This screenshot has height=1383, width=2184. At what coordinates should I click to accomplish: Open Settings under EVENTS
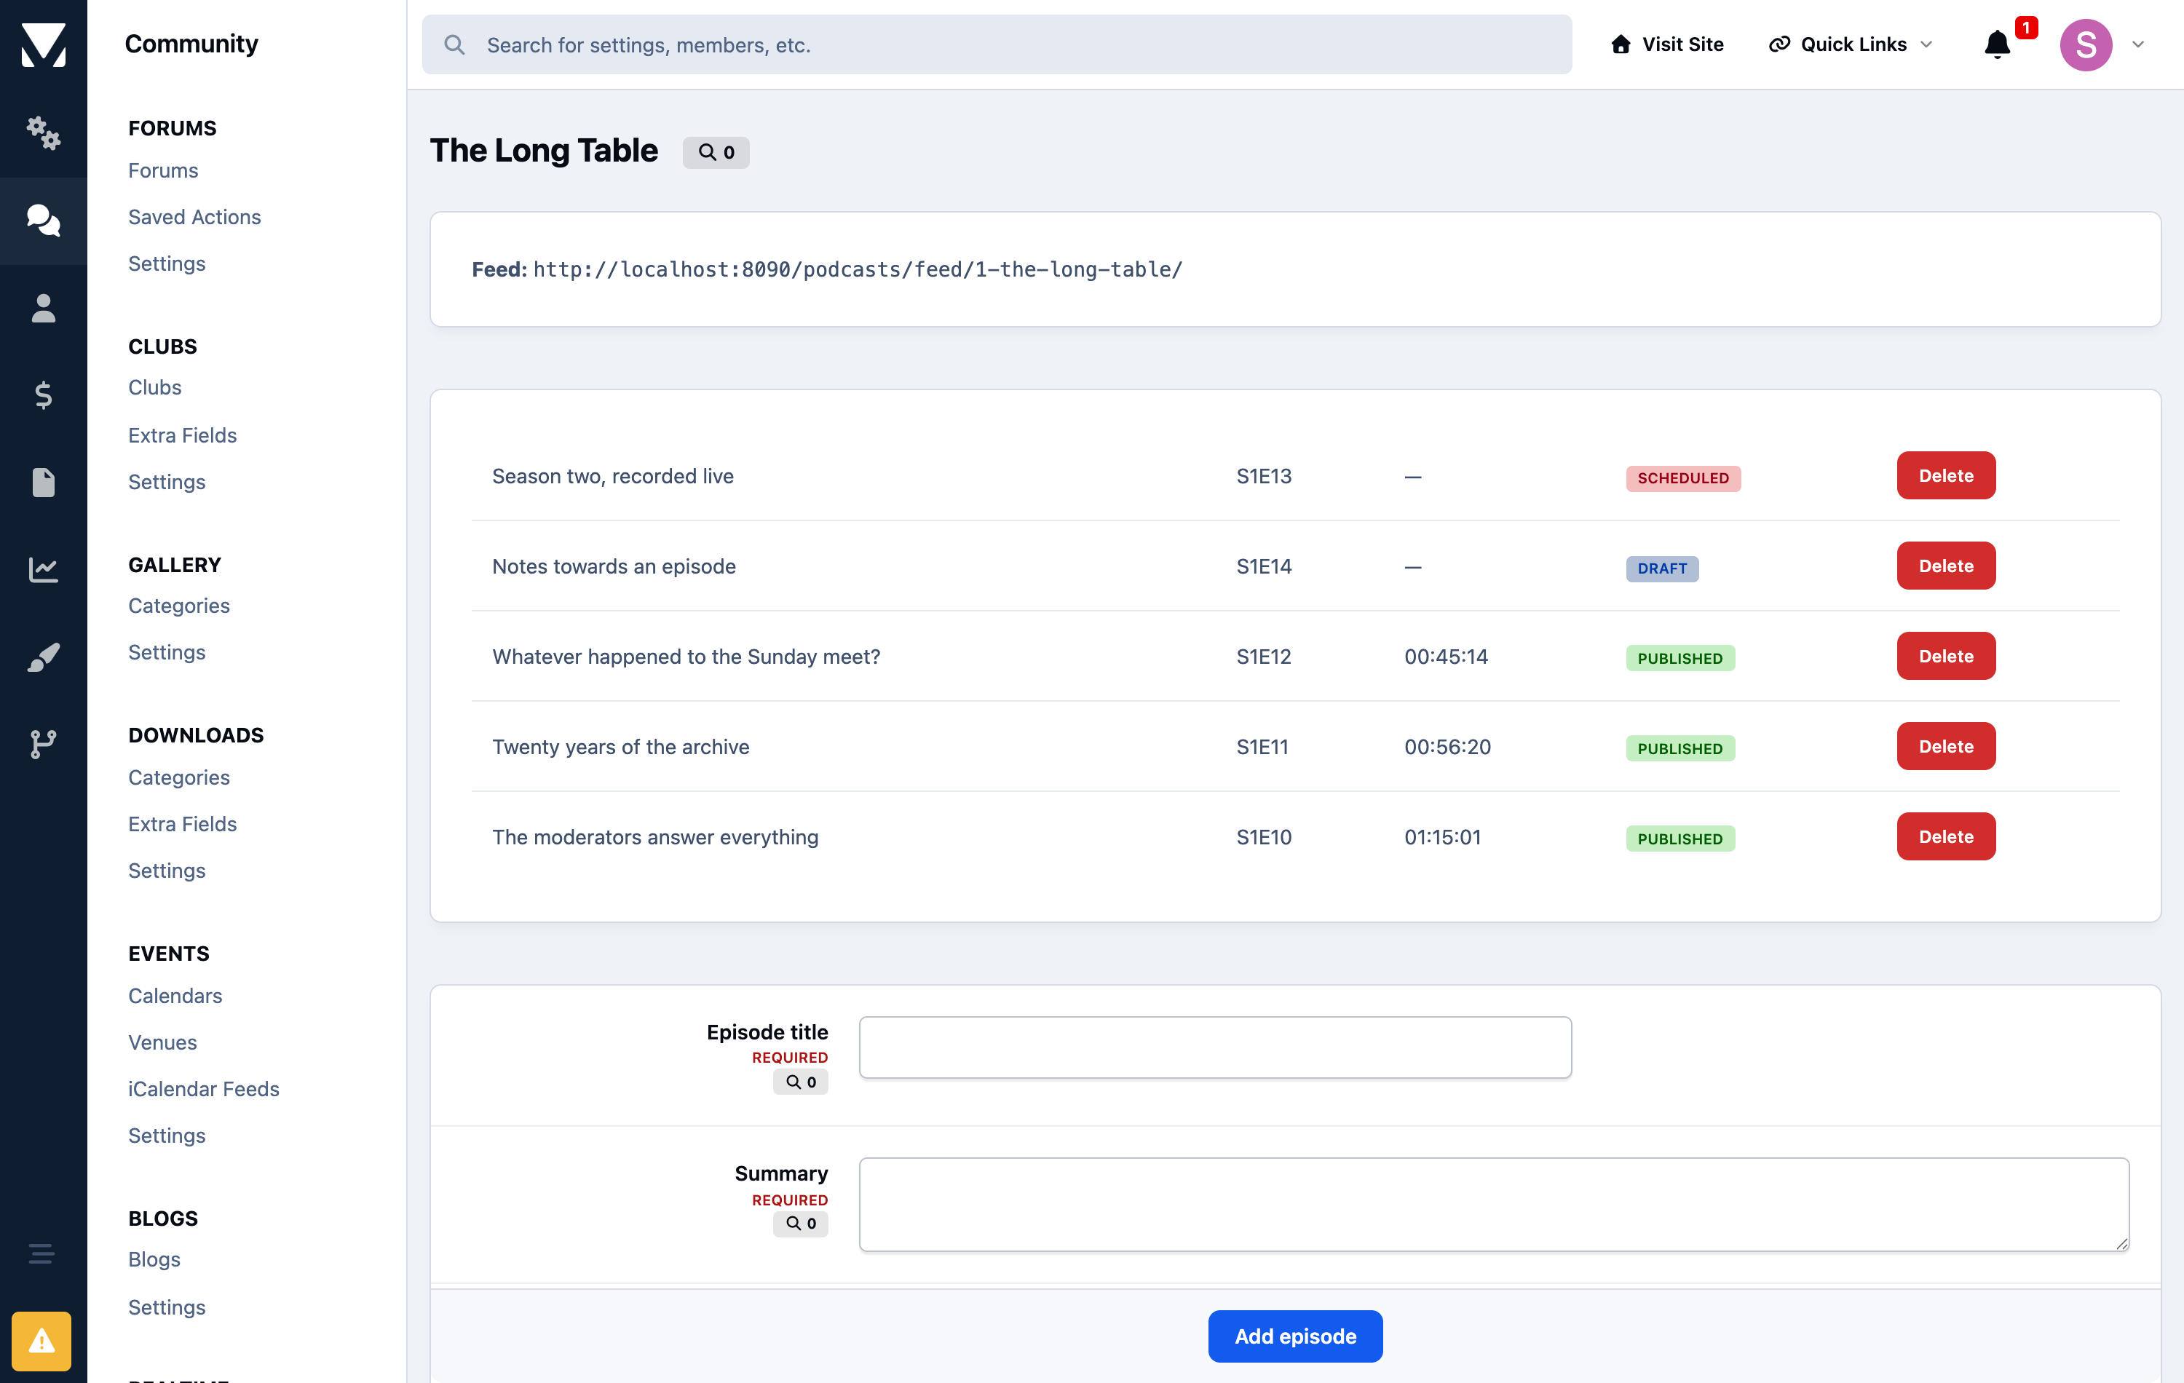(167, 1136)
